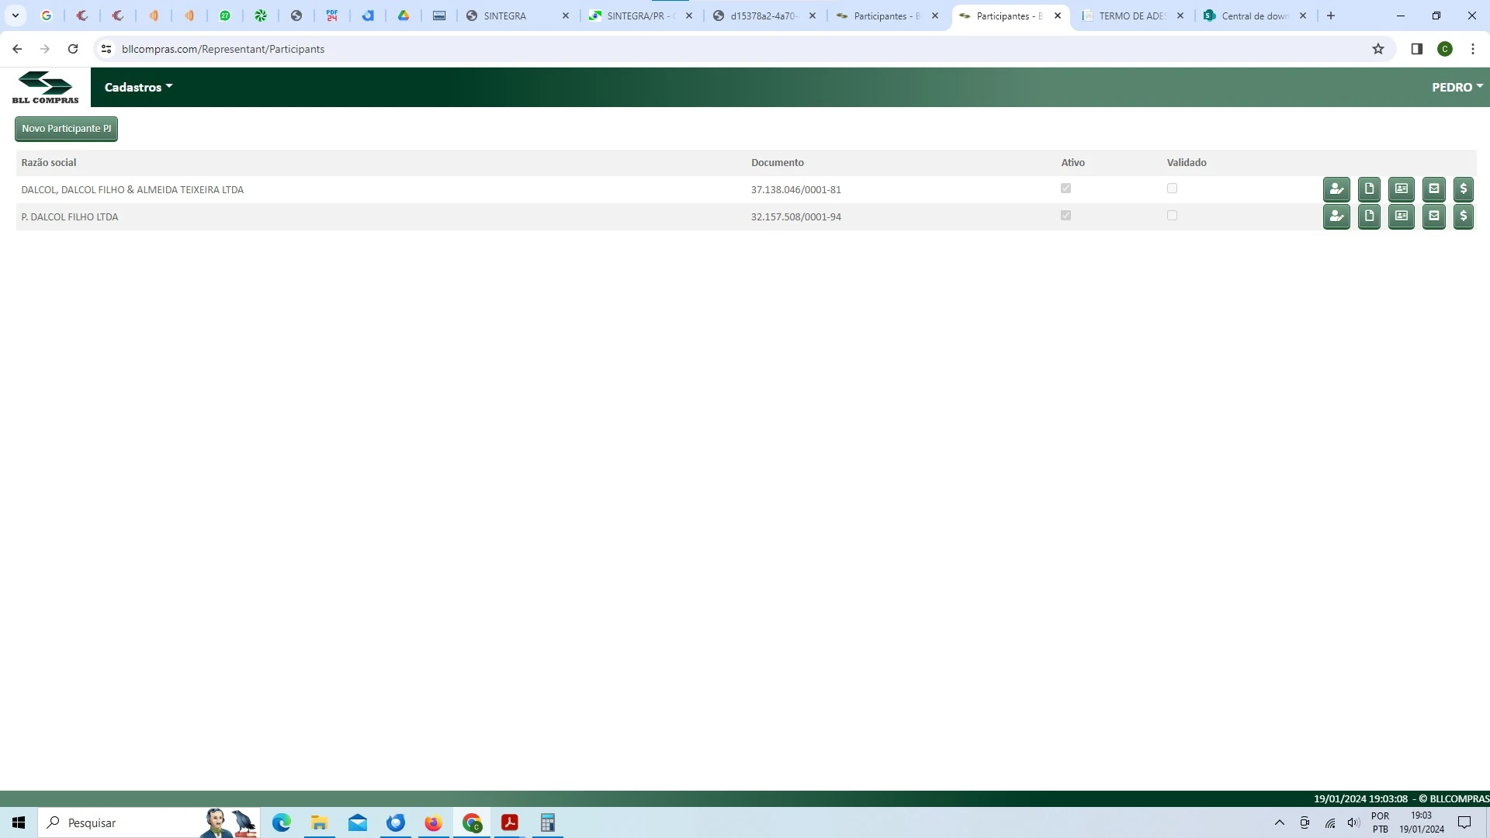
Task: Click Novo Participante PJ button
Action: 66,129
